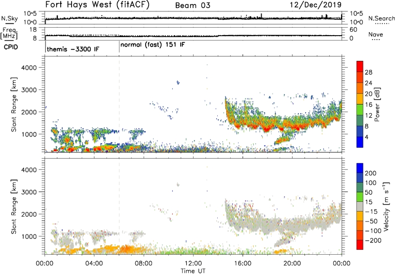The image size is (395, 274).
Task: Click the 'Time UT' axis title
Action: point(193,271)
